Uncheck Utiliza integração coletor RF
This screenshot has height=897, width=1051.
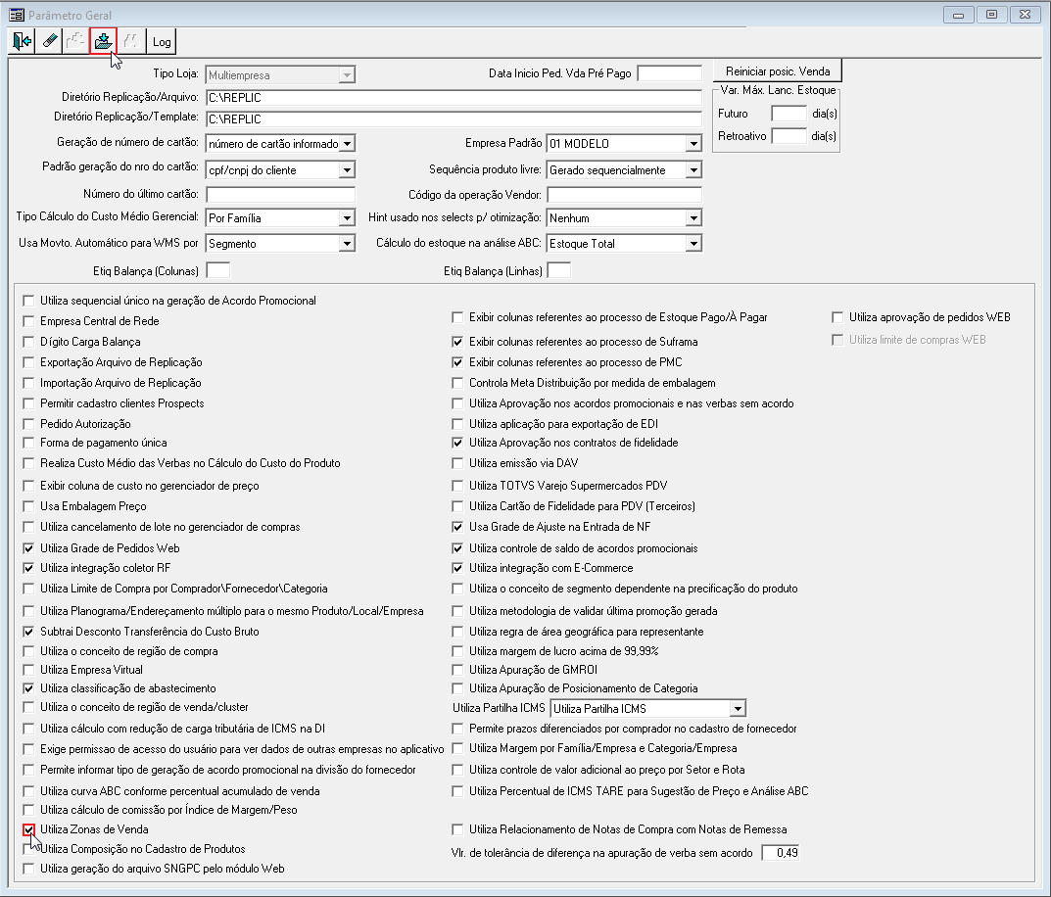tap(28, 568)
